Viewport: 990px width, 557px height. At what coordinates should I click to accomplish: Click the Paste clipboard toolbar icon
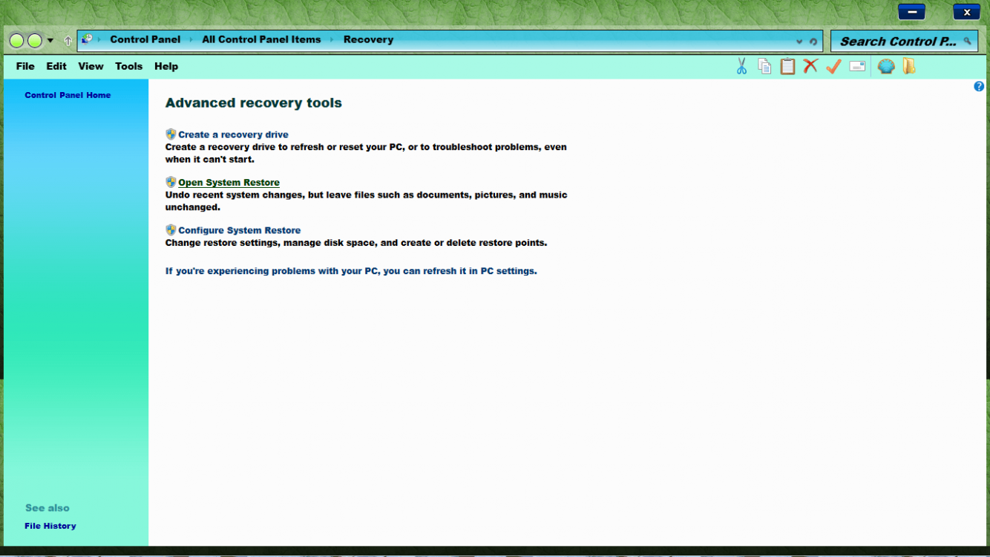tap(787, 66)
